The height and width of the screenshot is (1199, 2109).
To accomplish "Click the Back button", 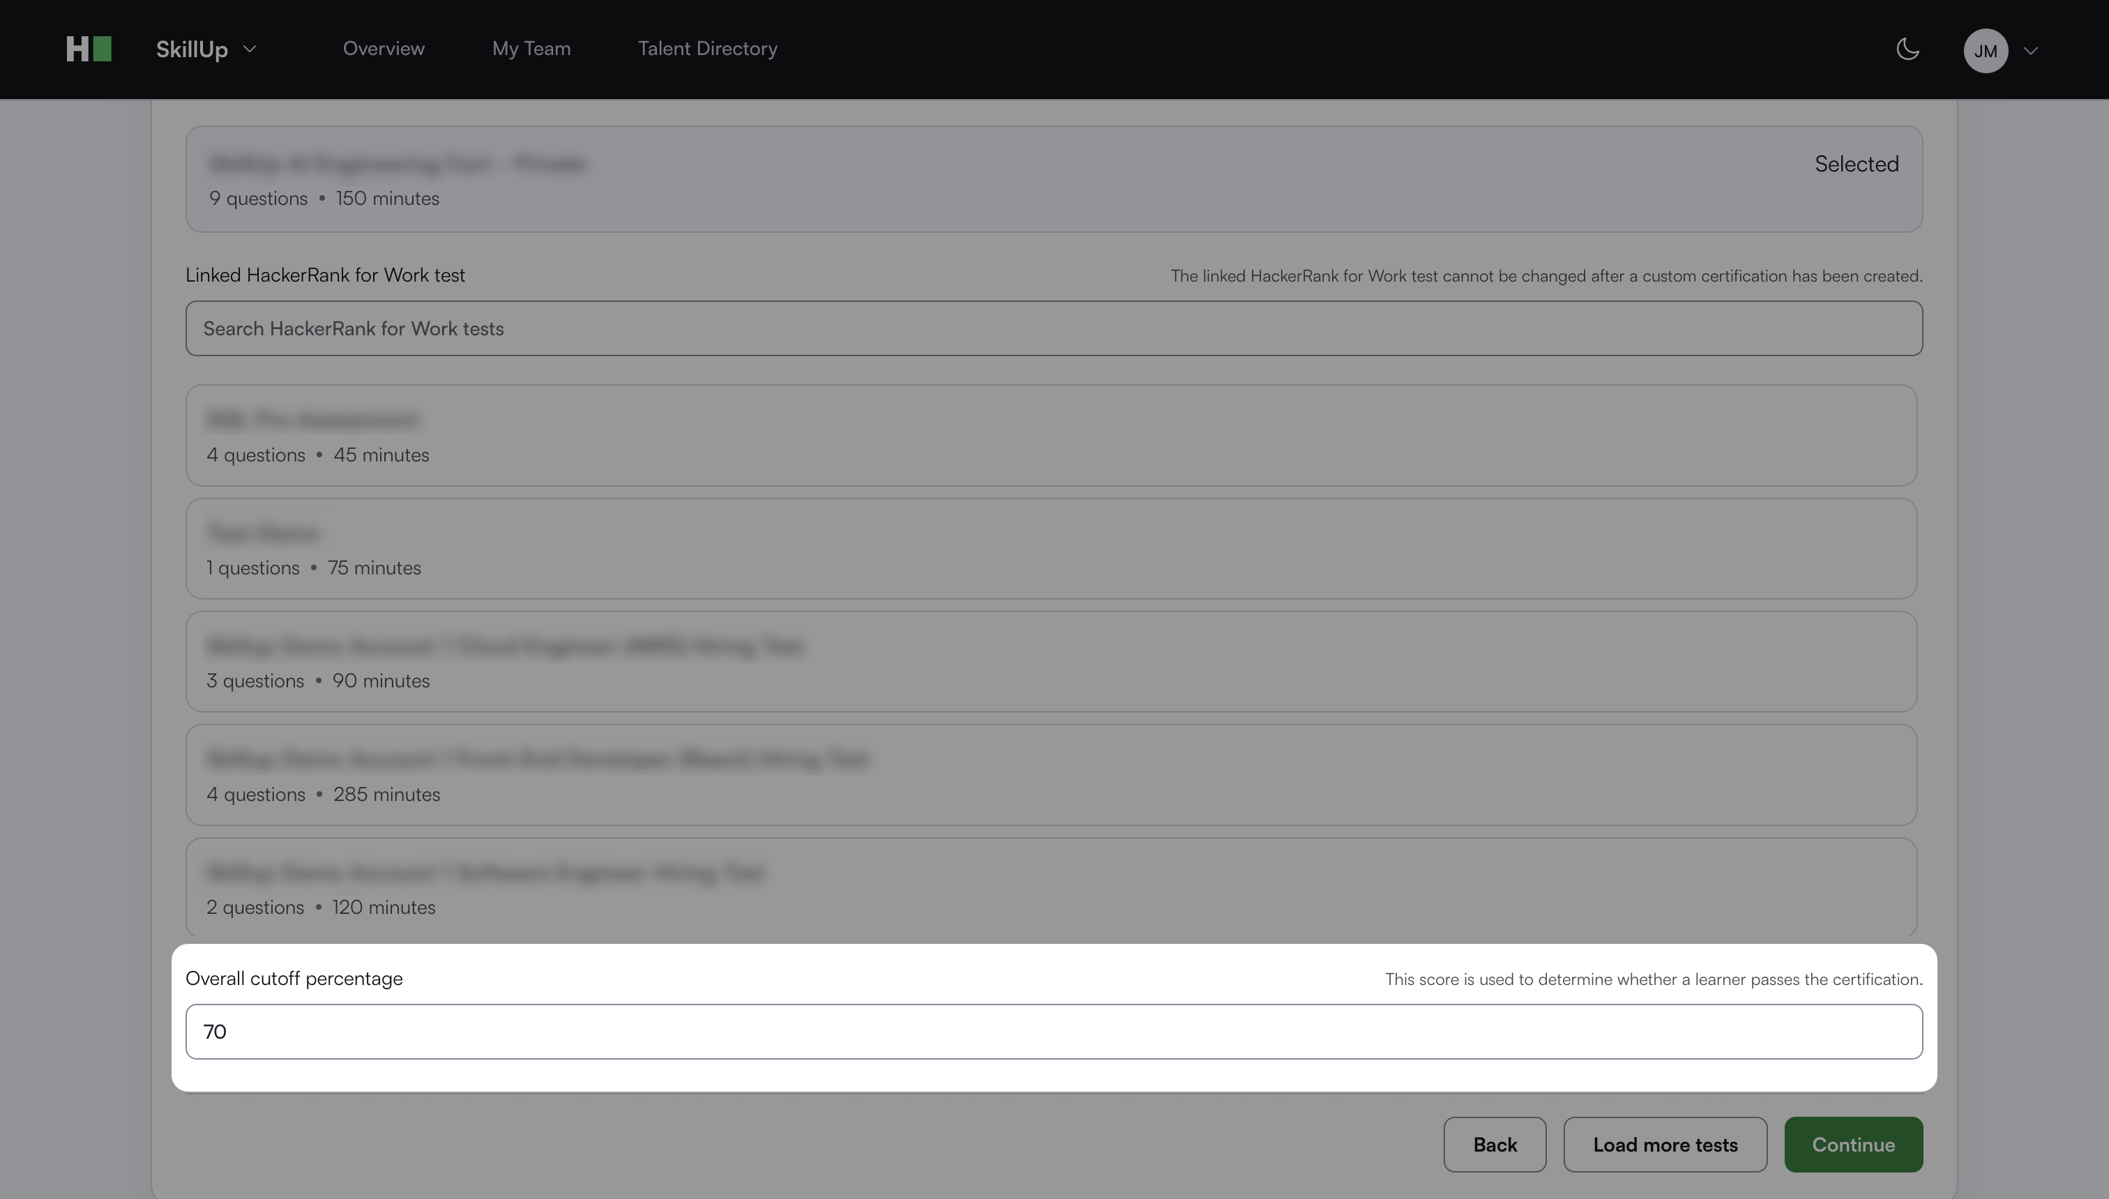I will pos(1494,1145).
